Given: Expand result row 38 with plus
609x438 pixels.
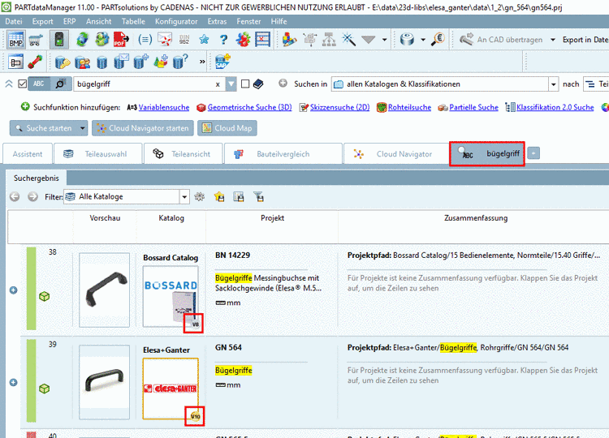Looking at the screenshot, I should [x=13, y=290].
